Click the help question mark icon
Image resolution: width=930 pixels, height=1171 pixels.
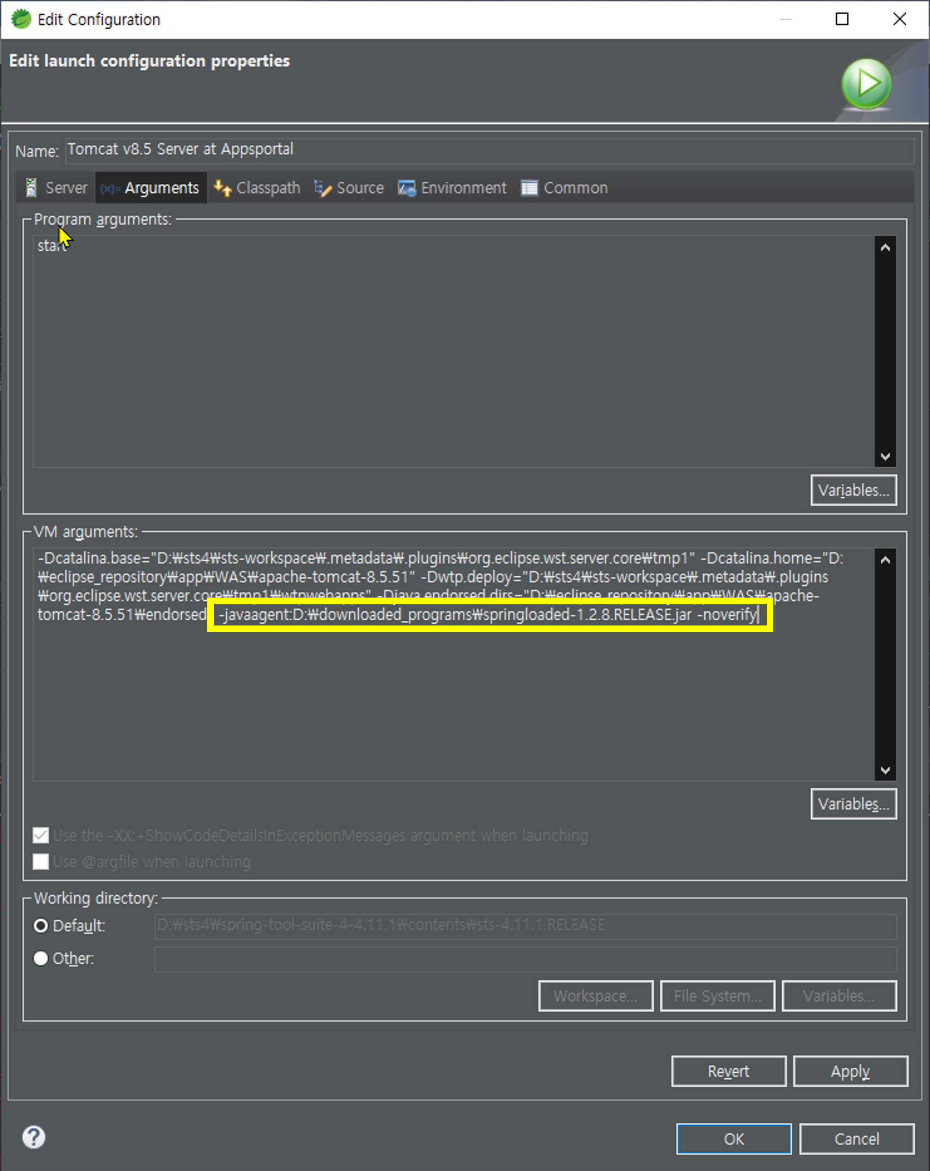[x=34, y=1137]
